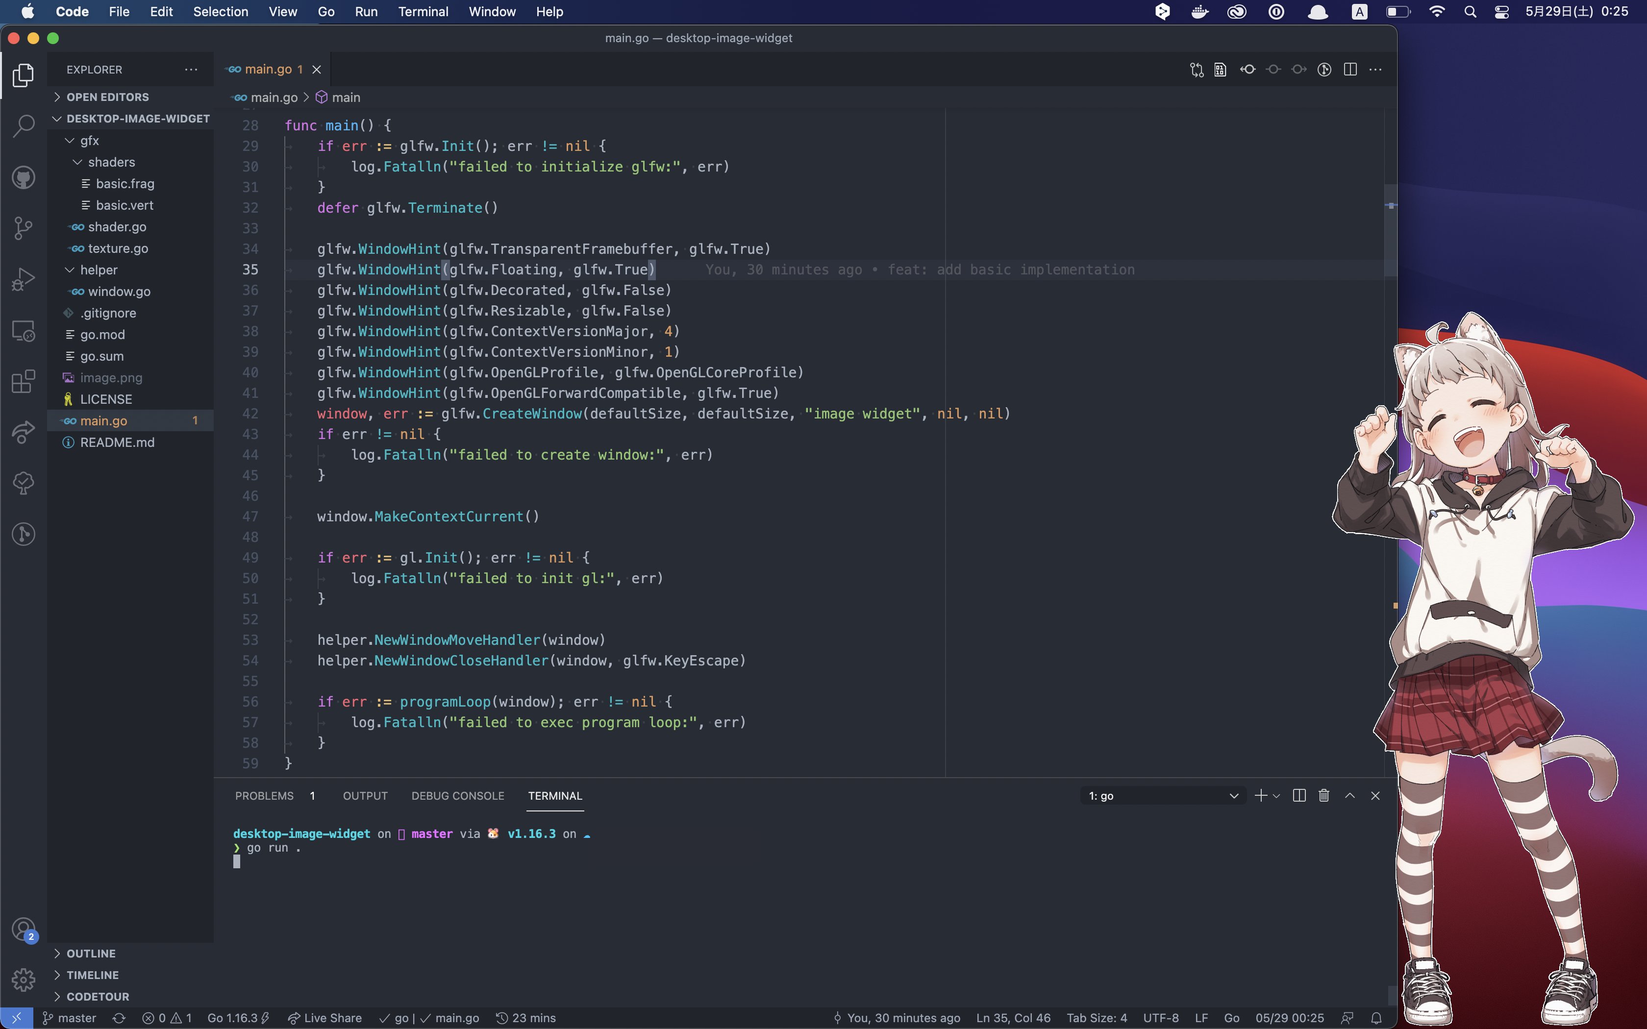1647x1029 pixels.
Task: Open the Run menu
Action: (x=366, y=12)
